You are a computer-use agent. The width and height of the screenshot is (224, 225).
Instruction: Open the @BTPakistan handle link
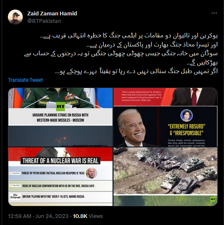(x=44, y=21)
